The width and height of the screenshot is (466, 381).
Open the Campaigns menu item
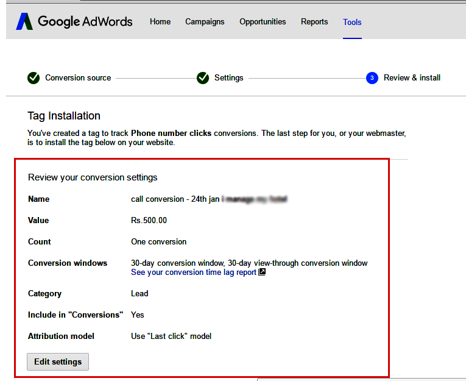coord(205,22)
